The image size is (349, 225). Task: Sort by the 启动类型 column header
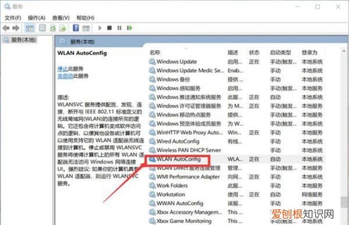pyautogui.click(x=280, y=52)
